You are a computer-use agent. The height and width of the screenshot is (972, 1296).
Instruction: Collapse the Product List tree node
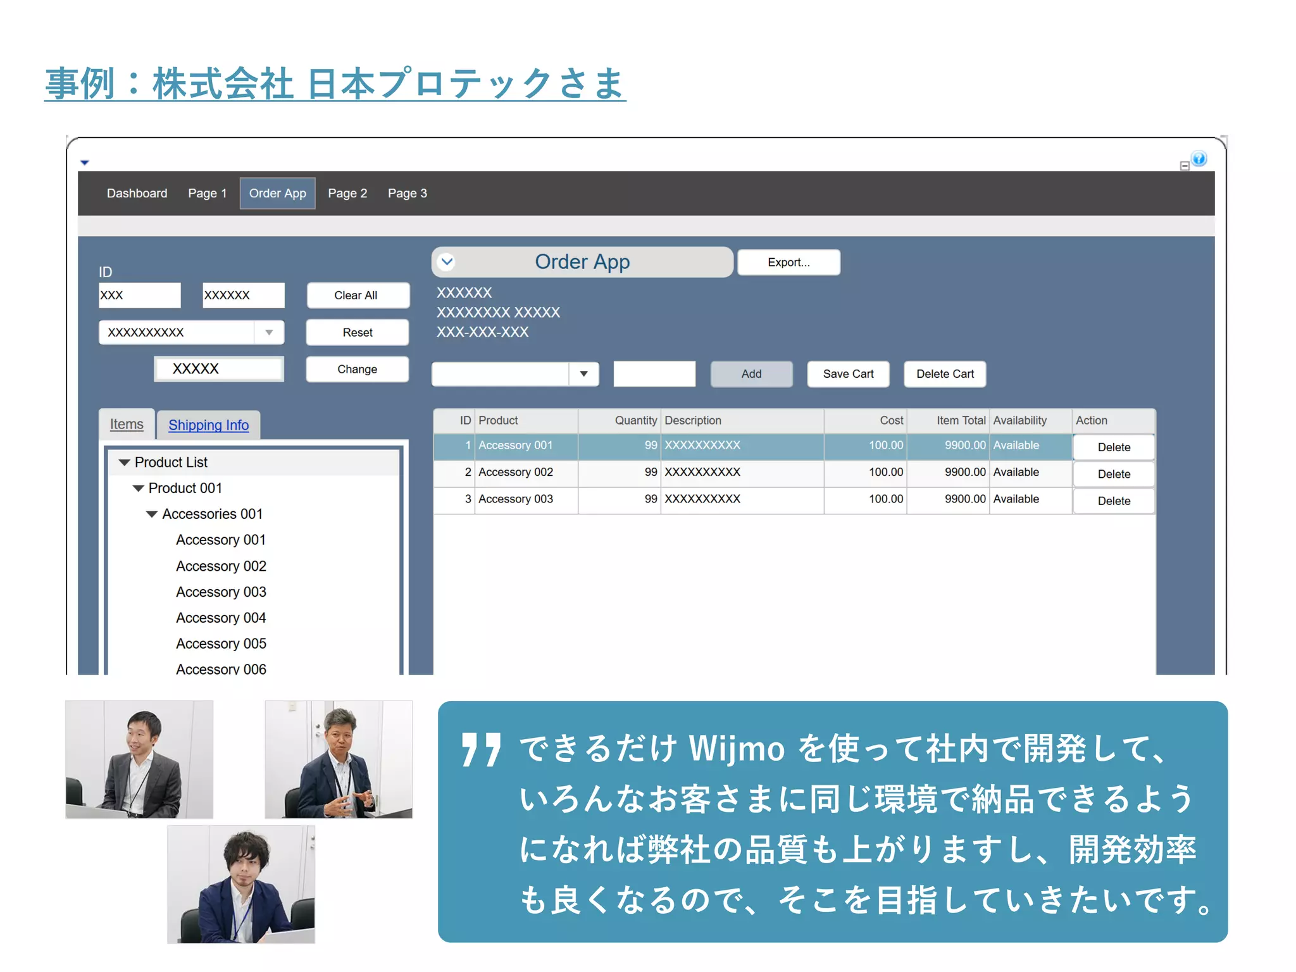pyautogui.click(x=125, y=463)
